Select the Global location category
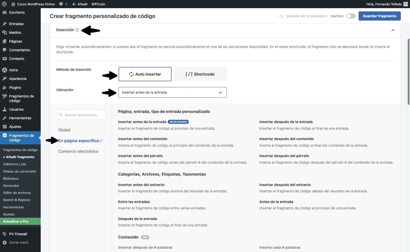Screen dimensions: 410x252 coord(64,130)
